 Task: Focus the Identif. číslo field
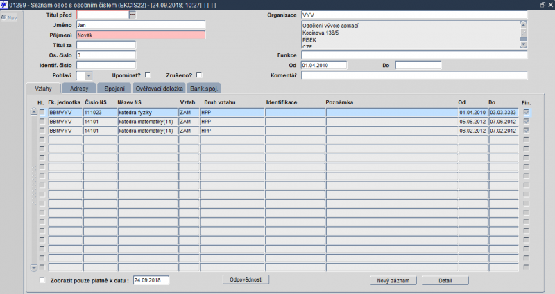coord(106,65)
